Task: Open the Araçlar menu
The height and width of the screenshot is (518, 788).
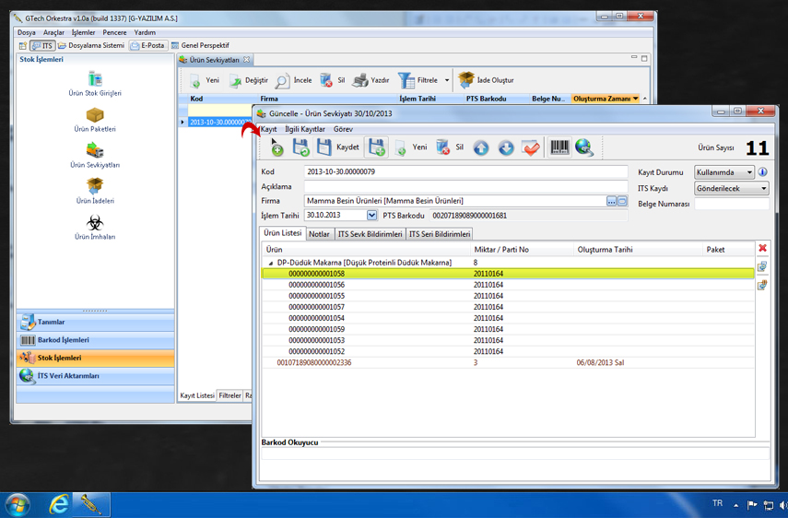Action: 53,32
